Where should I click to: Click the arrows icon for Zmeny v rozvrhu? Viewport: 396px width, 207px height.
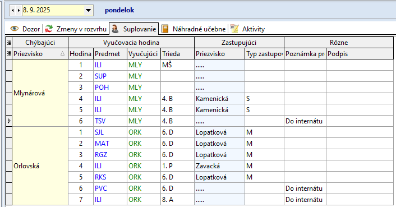pyautogui.click(x=49, y=29)
